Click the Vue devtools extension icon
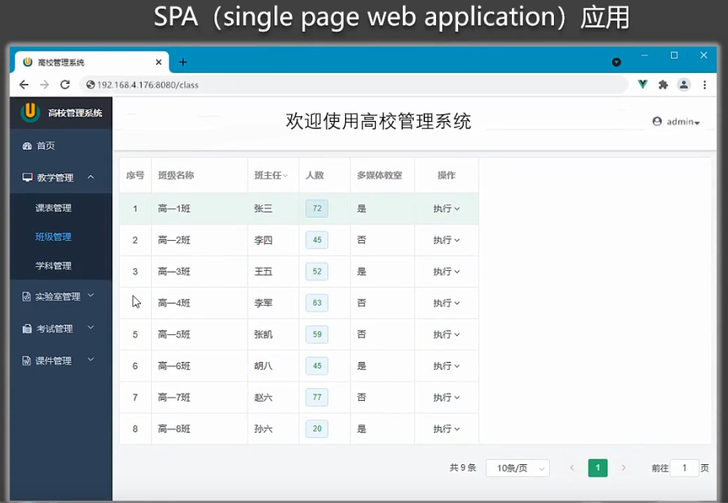 643,83
